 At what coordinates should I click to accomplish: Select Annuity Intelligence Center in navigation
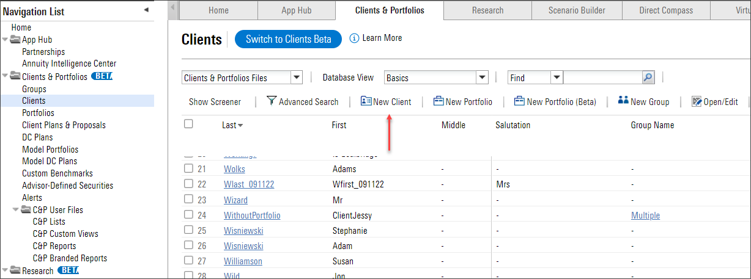coord(69,63)
